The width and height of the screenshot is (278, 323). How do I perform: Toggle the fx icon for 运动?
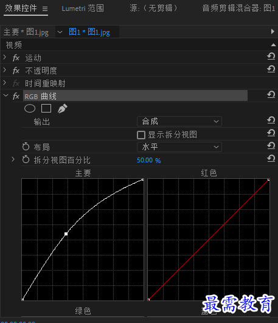tap(16, 58)
